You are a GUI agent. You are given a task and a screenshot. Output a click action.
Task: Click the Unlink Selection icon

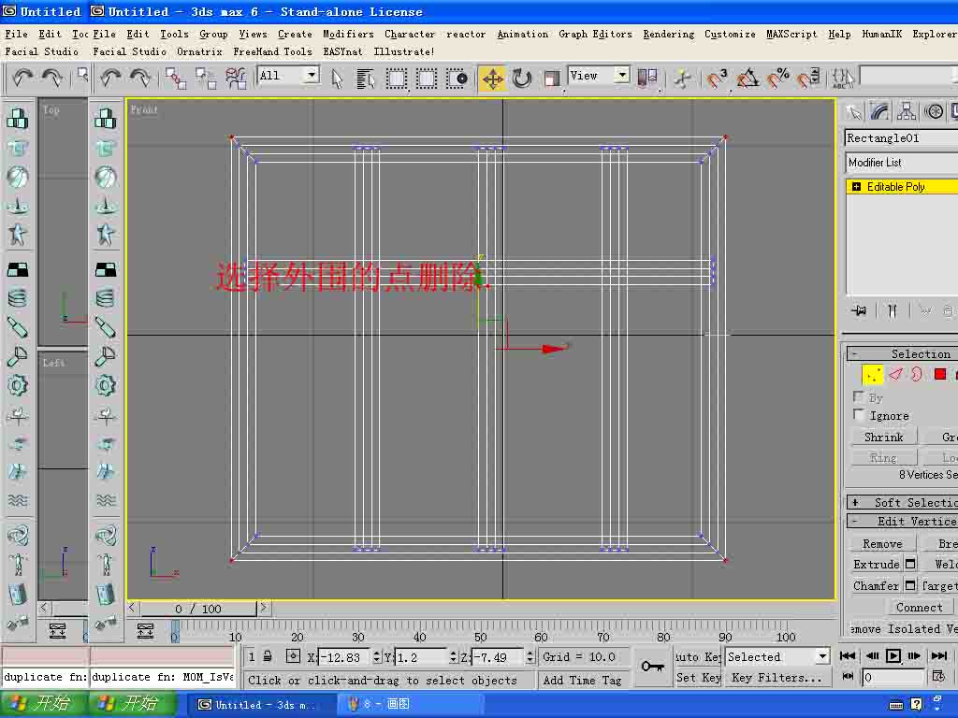(x=205, y=79)
